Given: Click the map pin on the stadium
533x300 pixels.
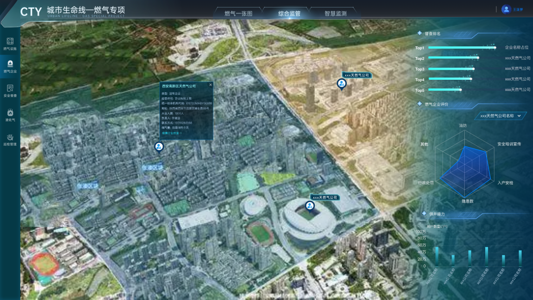Looking at the screenshot, I should (309, 206).
